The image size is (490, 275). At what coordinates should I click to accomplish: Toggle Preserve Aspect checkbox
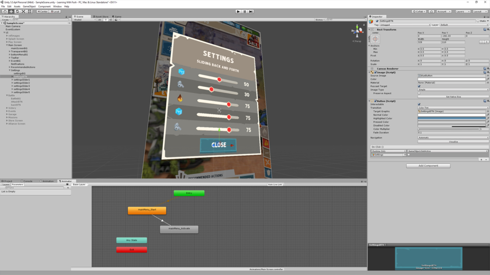[419, 94]
